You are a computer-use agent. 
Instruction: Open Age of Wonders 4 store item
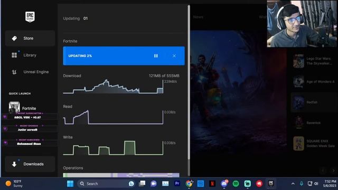(x=313, y=82)
